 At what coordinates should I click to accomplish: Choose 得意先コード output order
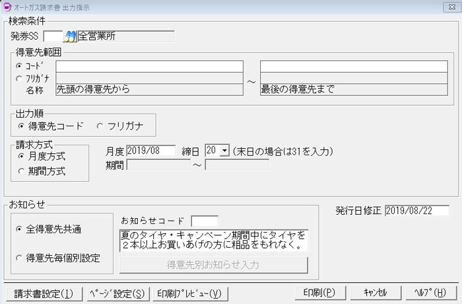(22, 125)
